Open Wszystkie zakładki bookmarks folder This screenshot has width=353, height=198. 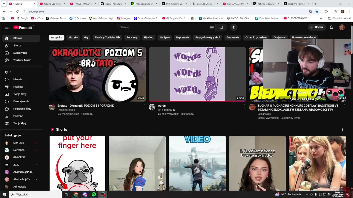tap(339, 18)
